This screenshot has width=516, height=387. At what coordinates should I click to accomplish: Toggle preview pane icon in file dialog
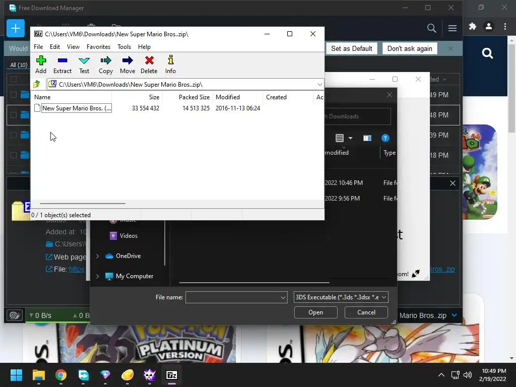pyautogui.click(x=367, y=138)
